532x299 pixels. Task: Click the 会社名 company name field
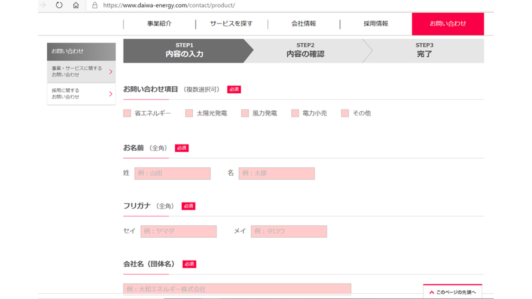[237, 289]
